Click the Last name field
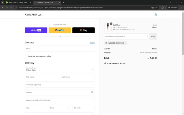Viewport: 184px width, 115px height. (78, 77)
